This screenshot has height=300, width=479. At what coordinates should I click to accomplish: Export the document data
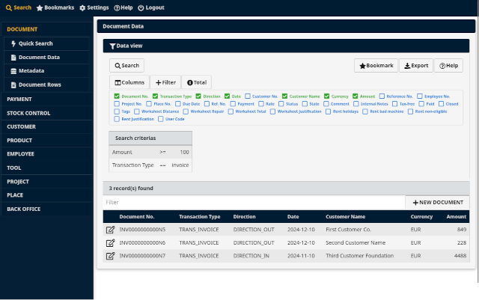416,66
